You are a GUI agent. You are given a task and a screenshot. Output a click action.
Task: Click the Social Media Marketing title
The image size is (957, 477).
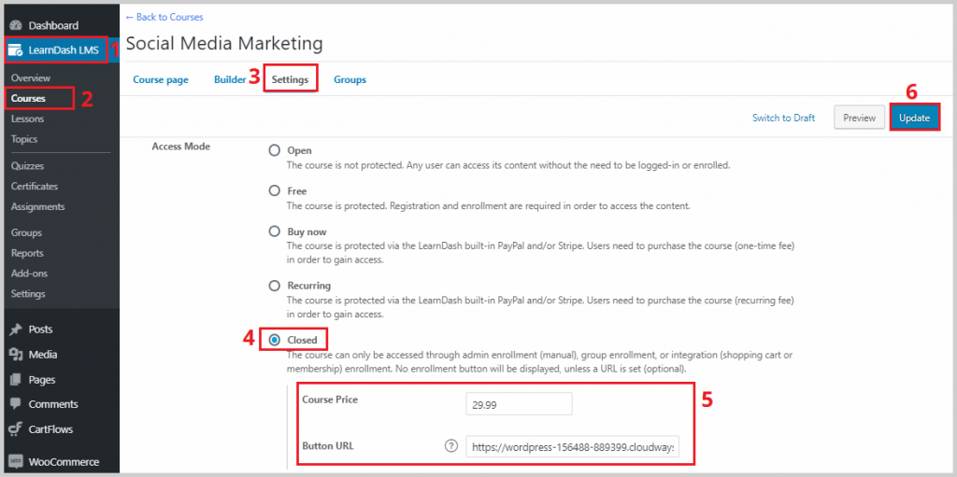223,43
